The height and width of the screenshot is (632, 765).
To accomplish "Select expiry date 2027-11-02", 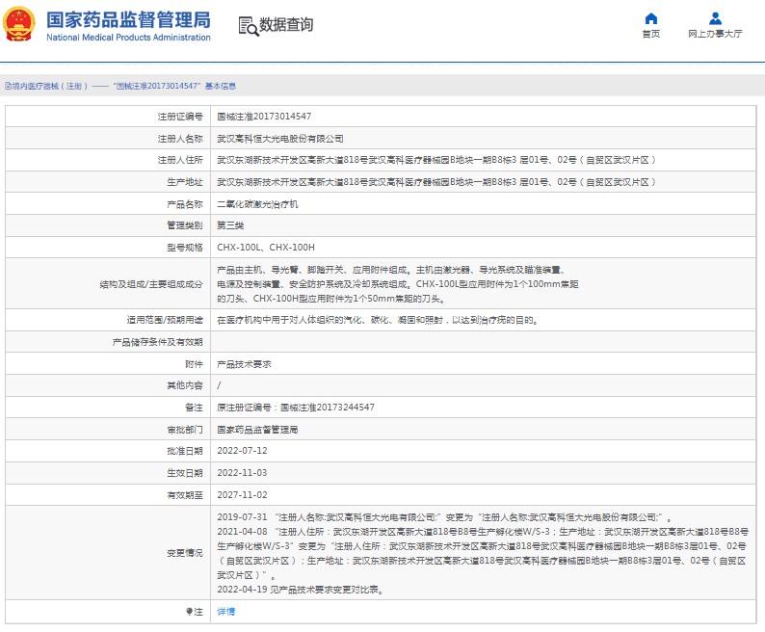I will [x=242, y=495].
